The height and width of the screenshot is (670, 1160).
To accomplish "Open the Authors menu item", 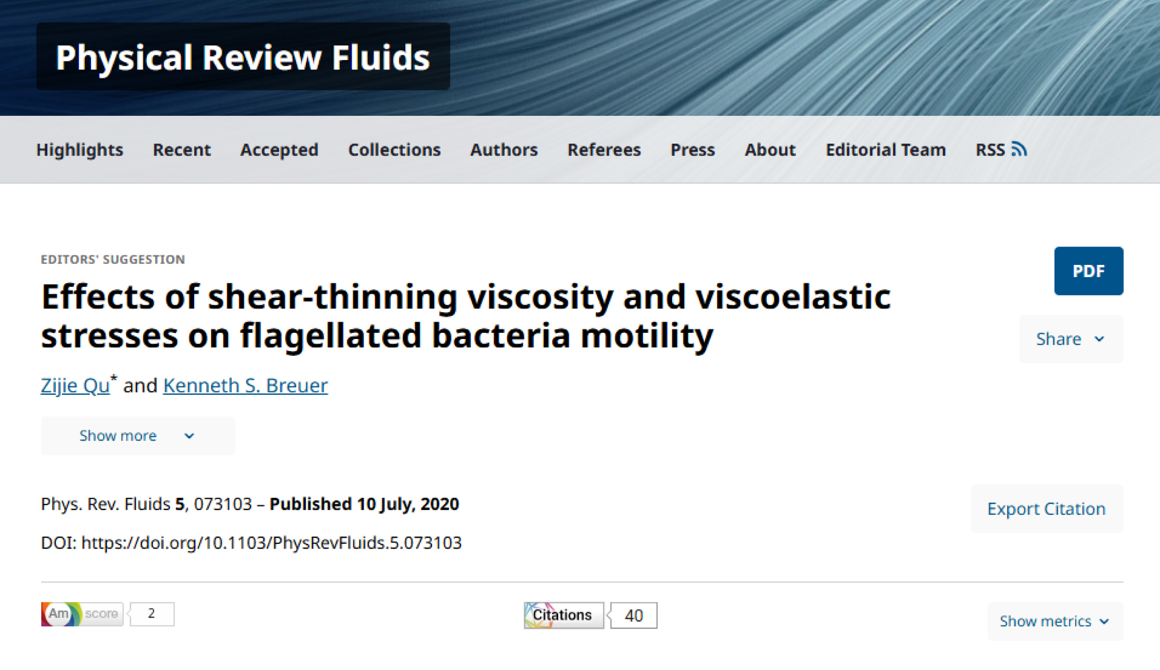I will [x=504, y=150].
